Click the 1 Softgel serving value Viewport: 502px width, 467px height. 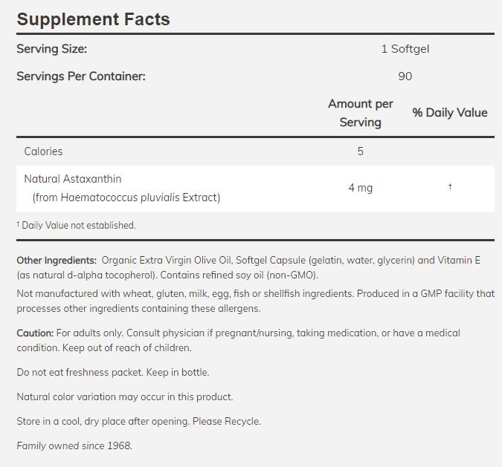click(x=405, y=49)
